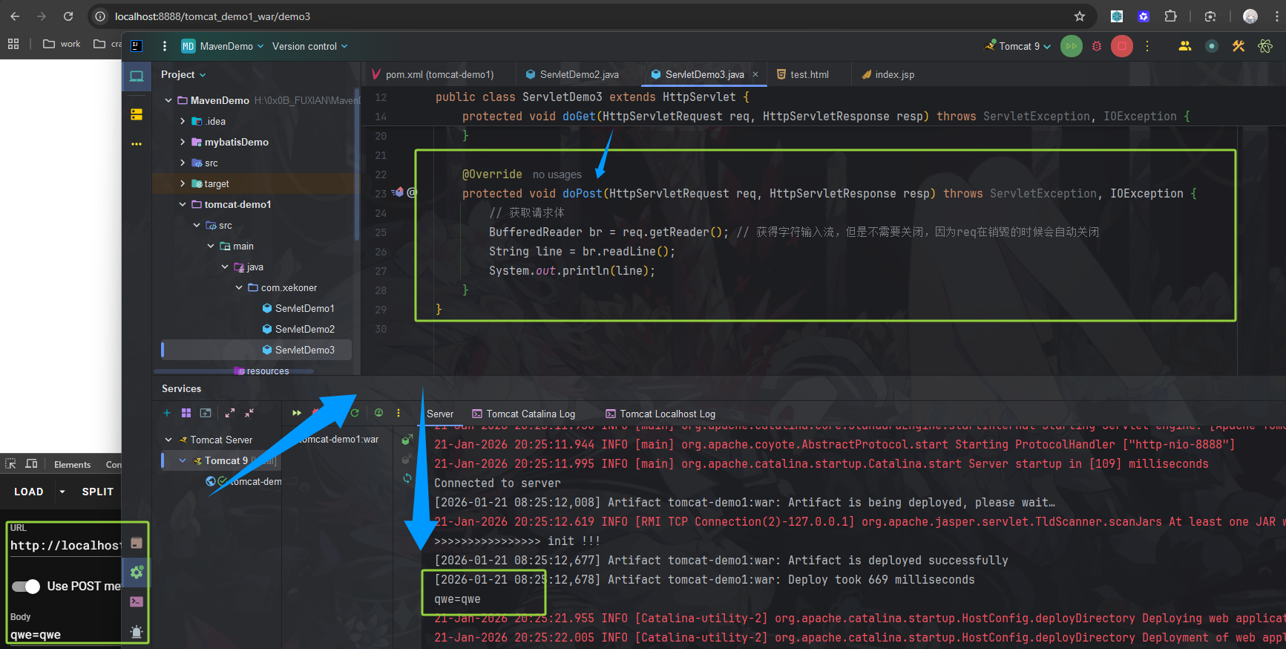
Task: Toggle the DevTools device toolbar
Action: (32, 464)
